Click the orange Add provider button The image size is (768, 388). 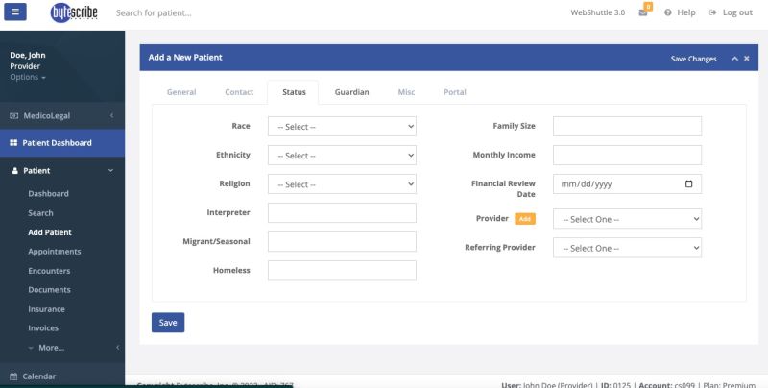524,219
